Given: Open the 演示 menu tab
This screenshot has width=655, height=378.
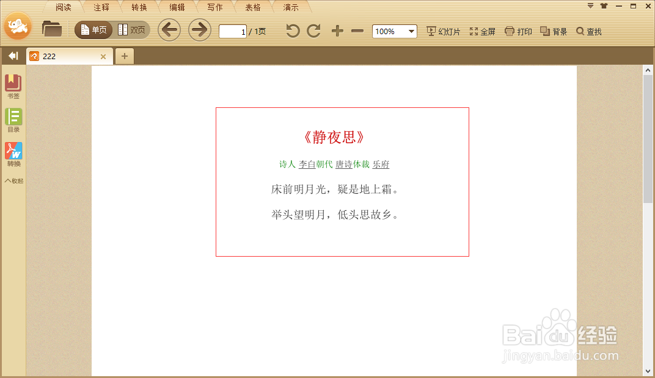Looking at the screenshot, I should [291, 7].
